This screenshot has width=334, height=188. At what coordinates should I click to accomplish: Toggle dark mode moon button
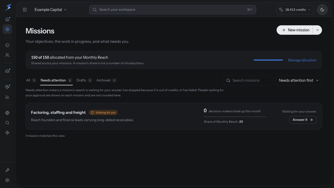point(322,10)
